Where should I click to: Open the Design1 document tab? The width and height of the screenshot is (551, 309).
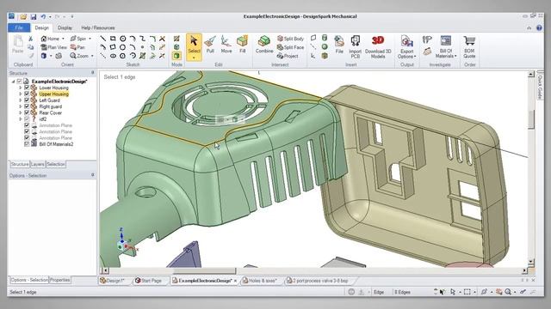pos(113,281)
